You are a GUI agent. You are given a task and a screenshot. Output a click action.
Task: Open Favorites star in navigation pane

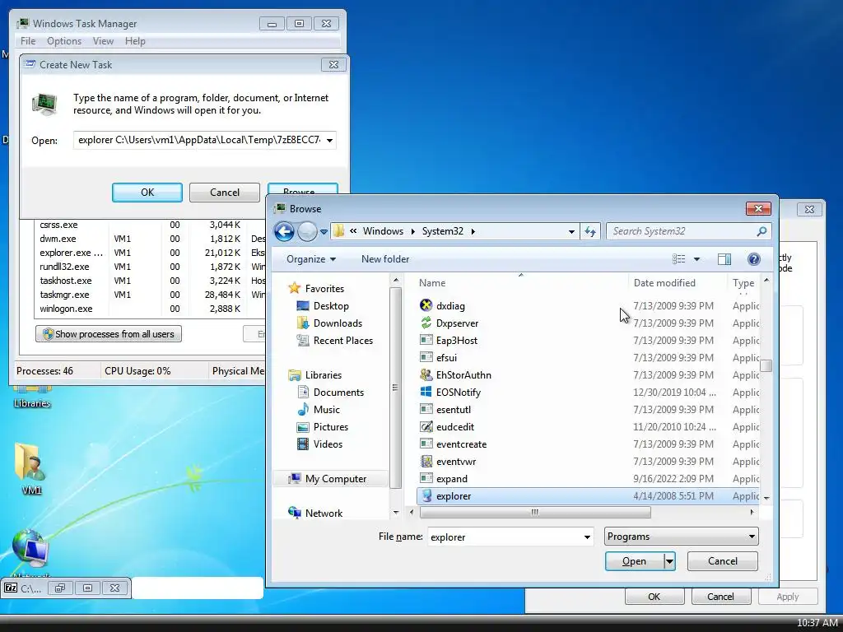294,288
